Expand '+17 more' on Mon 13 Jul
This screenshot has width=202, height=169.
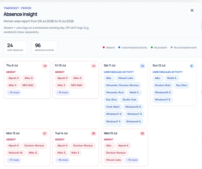coord(14,160)
